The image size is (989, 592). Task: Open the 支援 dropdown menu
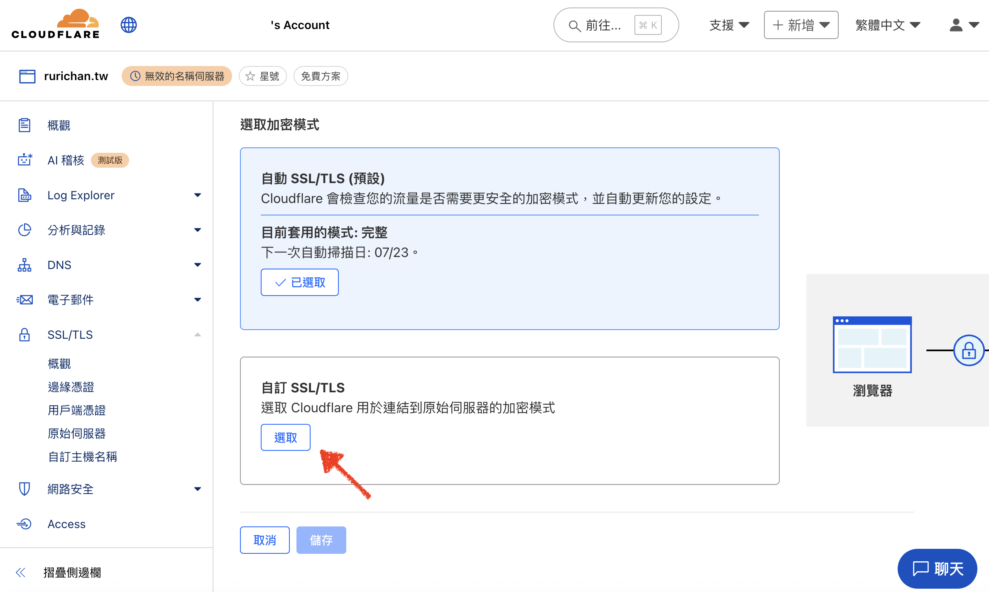tap(730, 25)
